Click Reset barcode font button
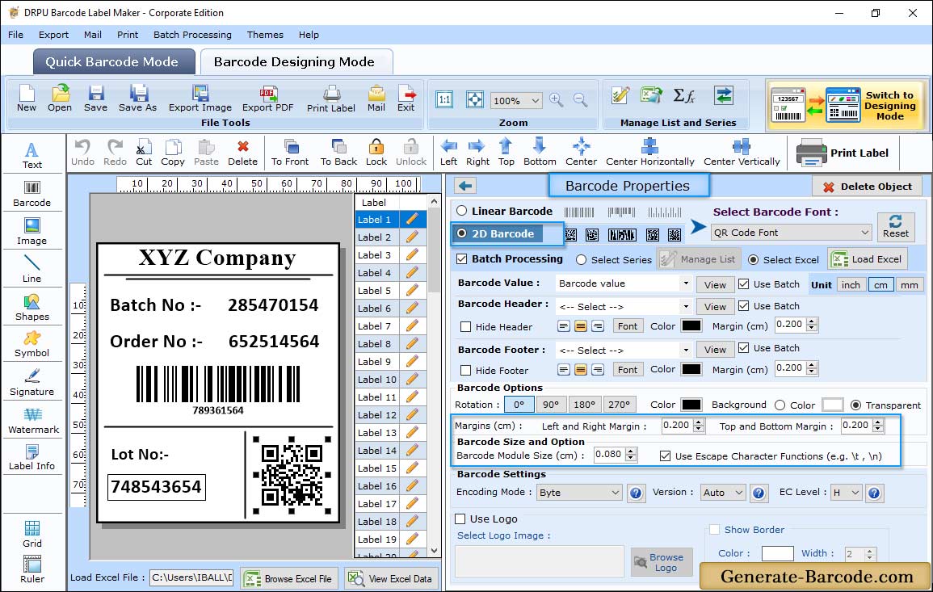Screen dimensions: 933x592 [x=896, y=227]
